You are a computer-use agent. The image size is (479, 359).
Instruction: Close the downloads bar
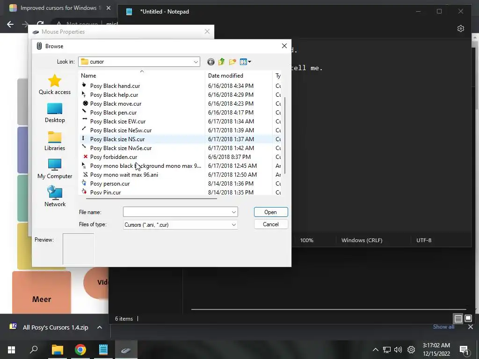click(471, 327)
